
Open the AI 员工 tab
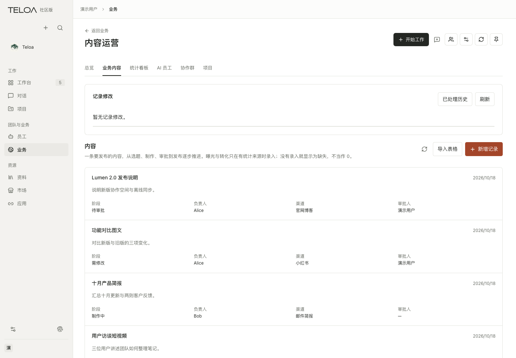click(164, 68)
